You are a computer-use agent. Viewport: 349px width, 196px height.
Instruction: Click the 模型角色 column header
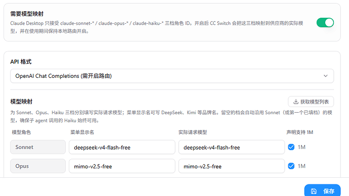(x=21, y=132)
